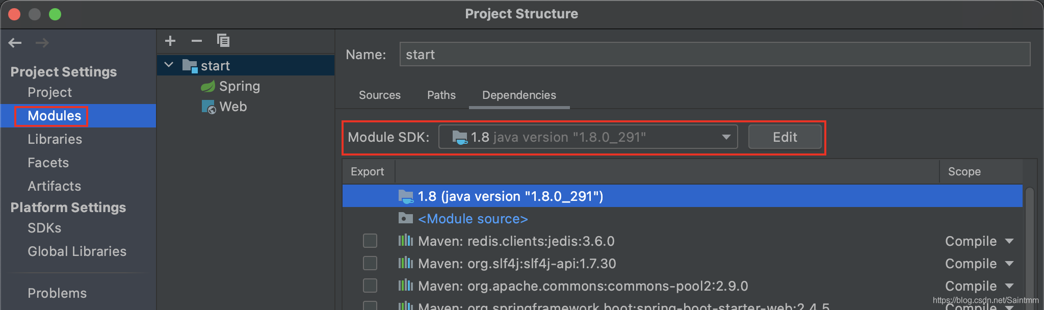Click the Module source folder icon
Screen dimensions: 1044x310
tap(405, 219)
